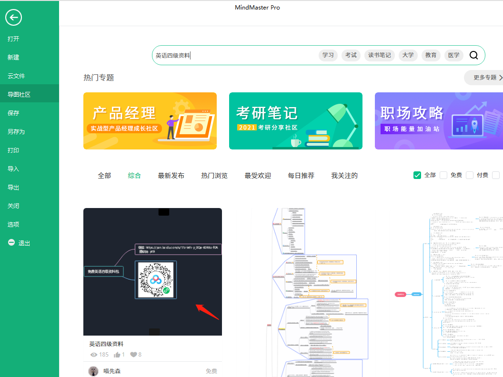The image size is (503, 377).
Task: Click the red minus icon beside 退出
Action: (x=11, y=242)
